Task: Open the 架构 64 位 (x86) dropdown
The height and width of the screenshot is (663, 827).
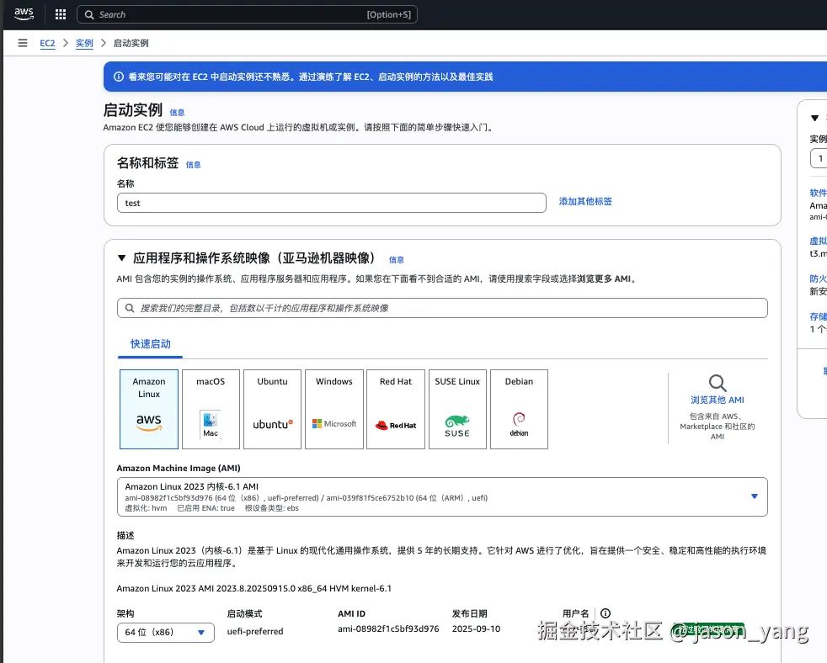Action: 166,633
